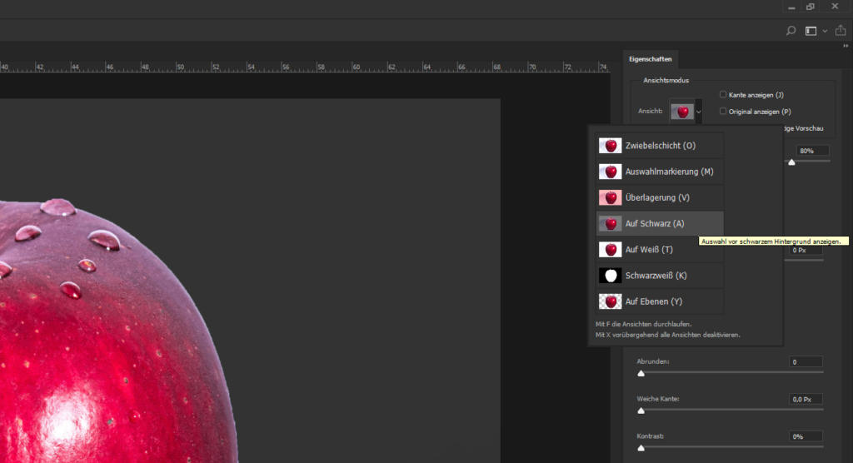Minimize the application window
The image size is (853, 463).
tap(791, 7)
